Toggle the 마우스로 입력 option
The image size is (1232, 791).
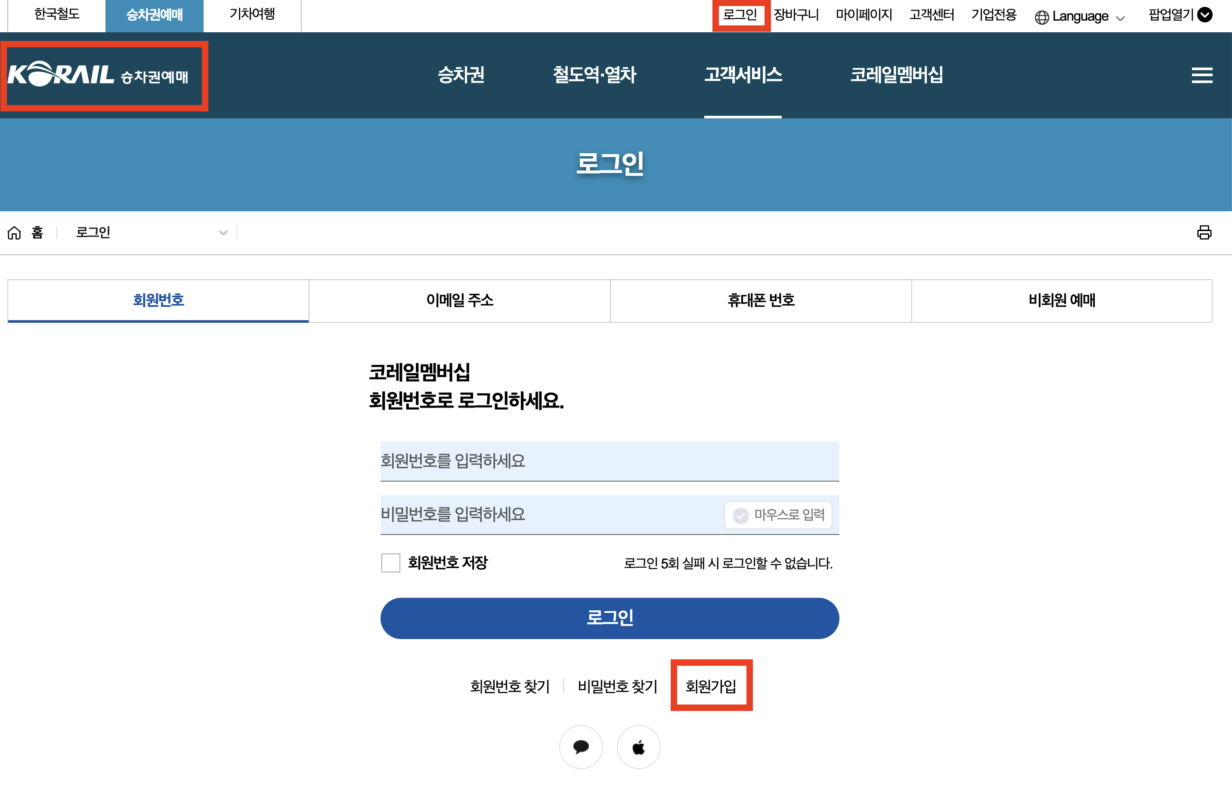point(778,515)
